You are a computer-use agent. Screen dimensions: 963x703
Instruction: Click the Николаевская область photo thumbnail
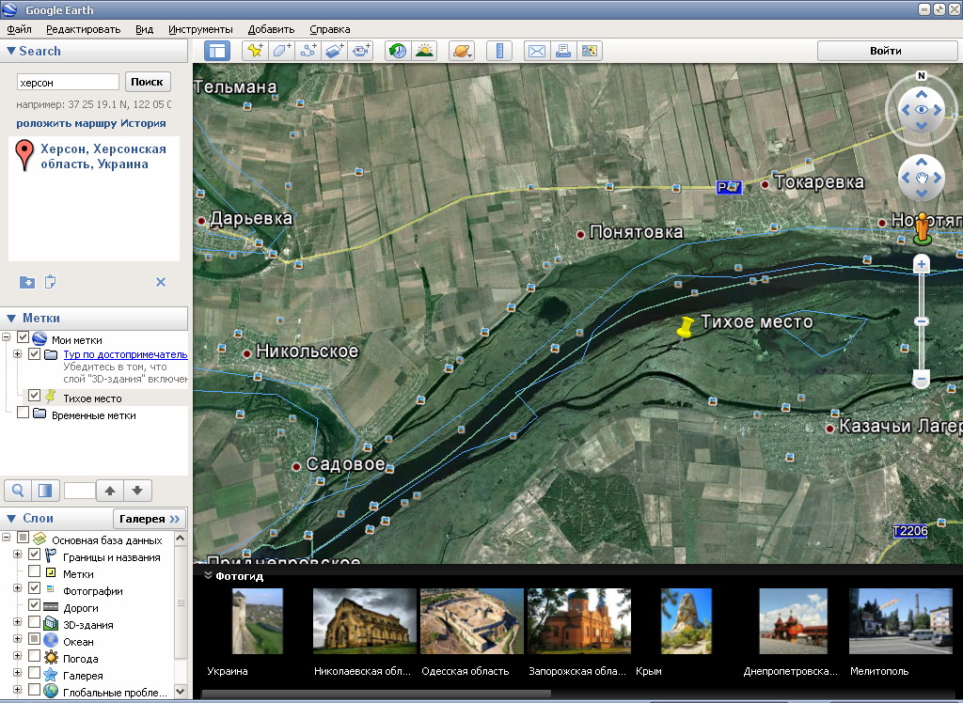coord(365,621)
